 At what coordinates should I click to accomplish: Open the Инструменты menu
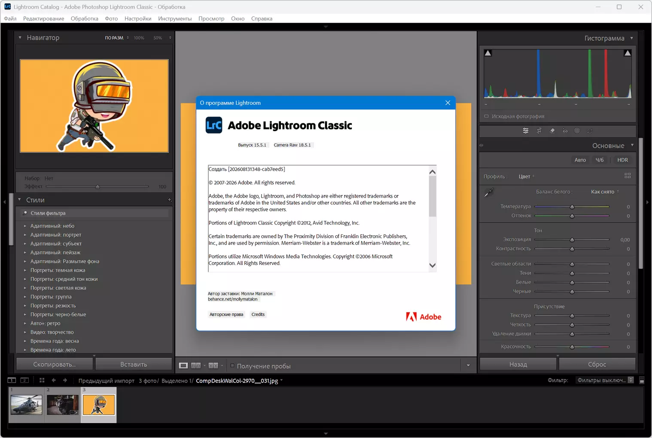[x=175, y=18]
